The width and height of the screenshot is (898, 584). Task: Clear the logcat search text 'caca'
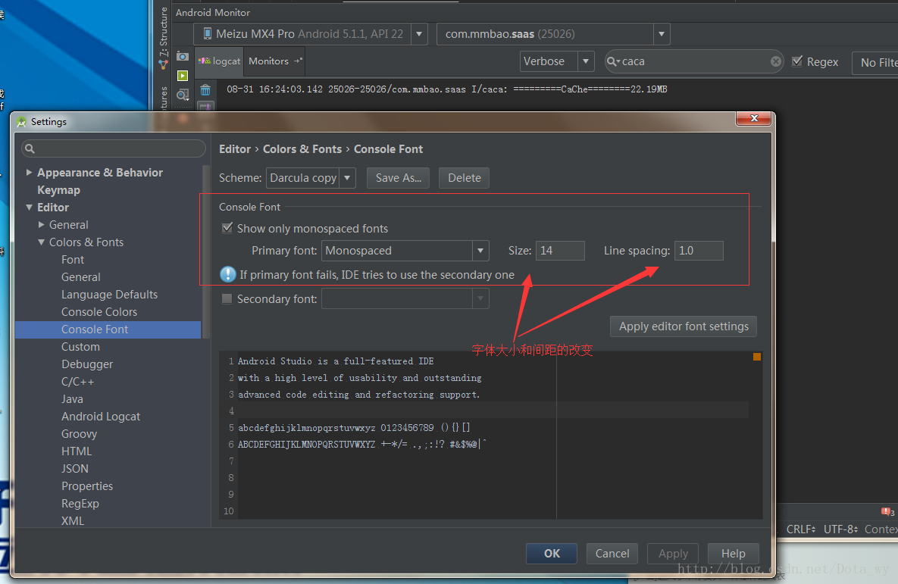775,61
